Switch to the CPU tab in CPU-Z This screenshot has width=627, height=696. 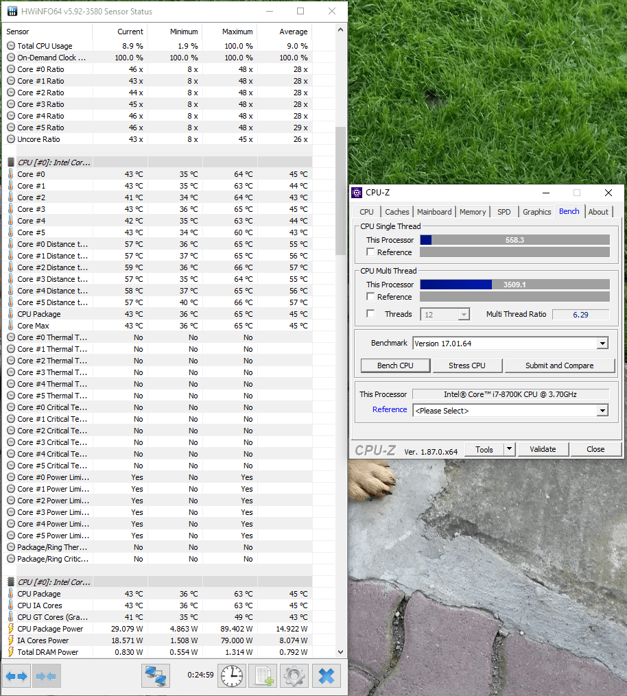pos(366,212)
